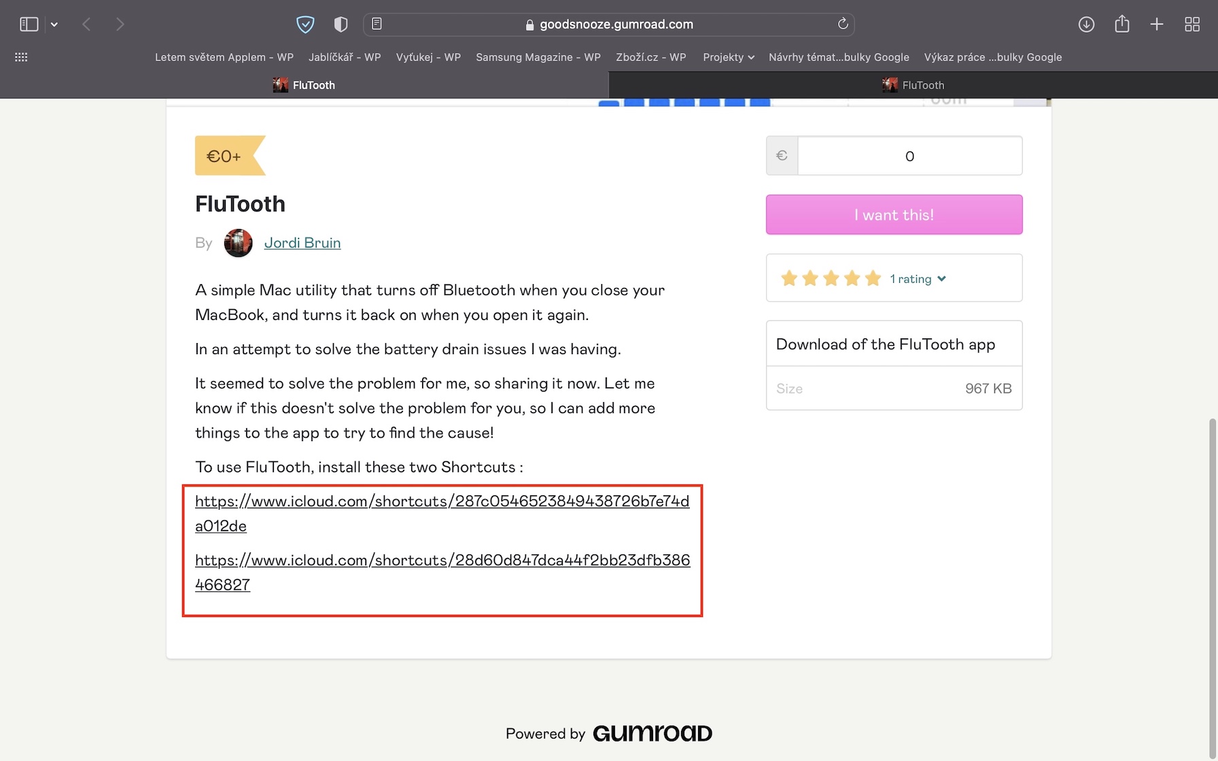Show the Privacy Report shield
This screenshot has height=761, width=1218.
(341, 24)
